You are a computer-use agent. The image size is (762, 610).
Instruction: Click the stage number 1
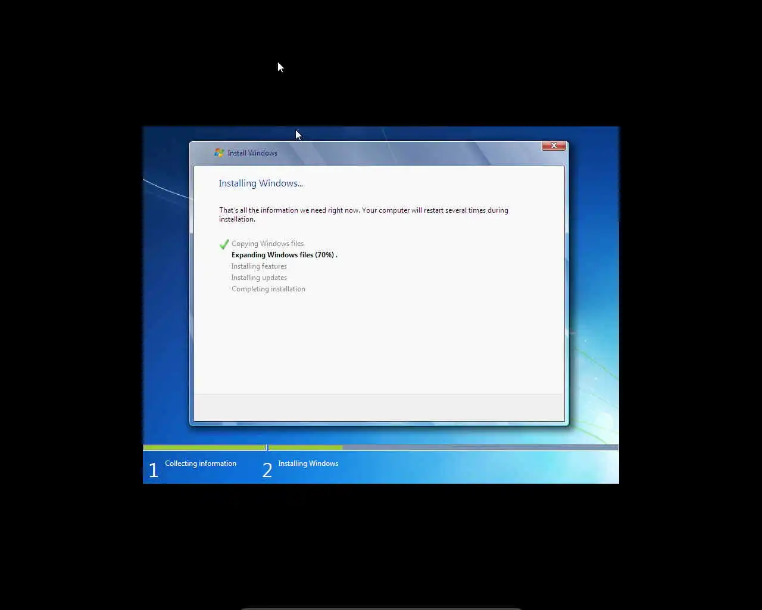(x=154, y=470)
